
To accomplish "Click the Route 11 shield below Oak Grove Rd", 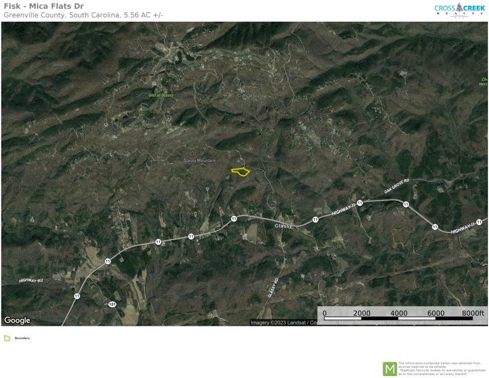I will tap(406, 204).
